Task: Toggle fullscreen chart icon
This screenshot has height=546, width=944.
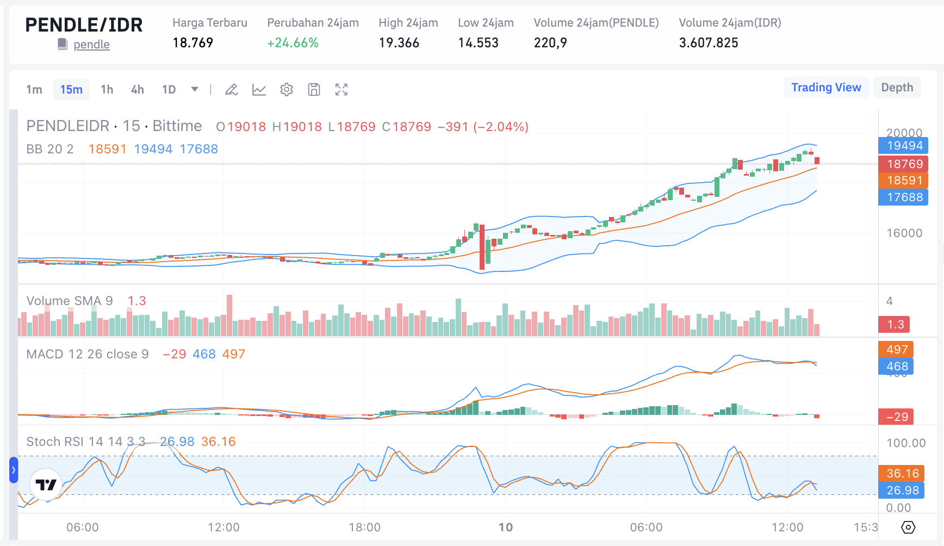Action: tap(341, 90)
